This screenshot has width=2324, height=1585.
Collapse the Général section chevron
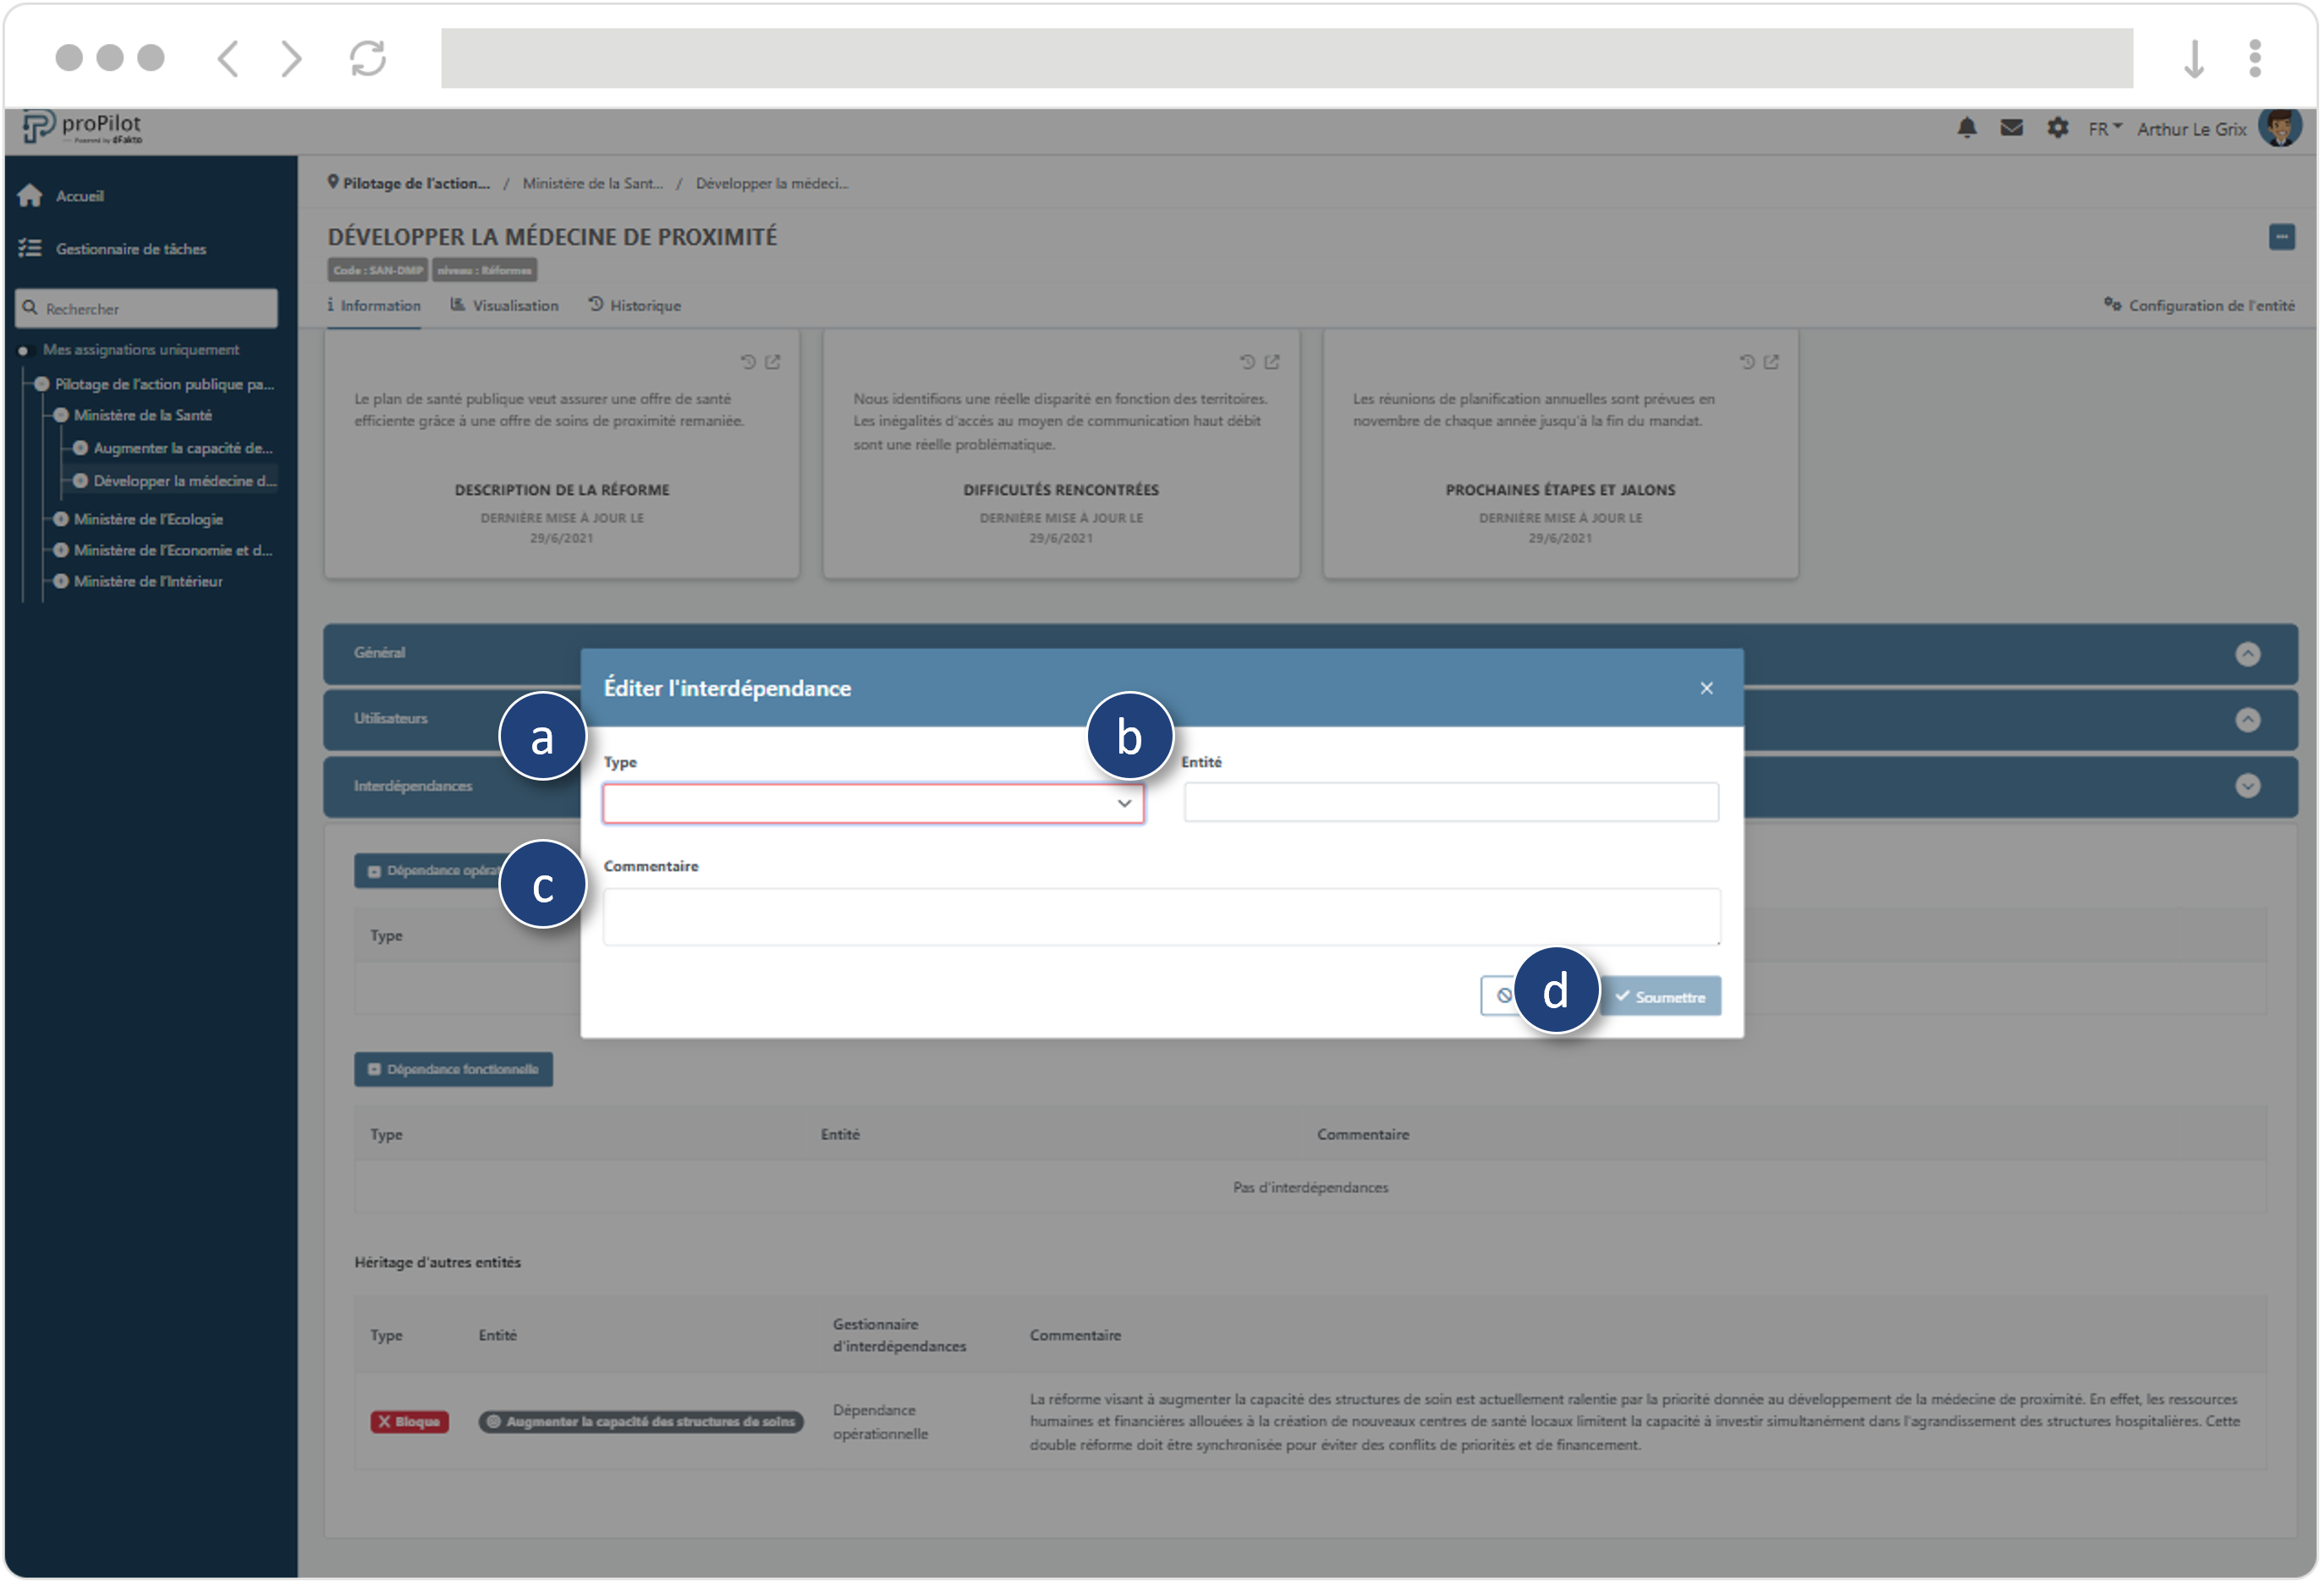tap(2247, 654)
